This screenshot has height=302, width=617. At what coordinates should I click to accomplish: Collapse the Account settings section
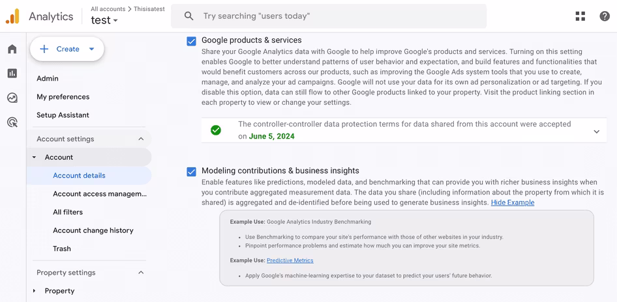click(141, 139)
